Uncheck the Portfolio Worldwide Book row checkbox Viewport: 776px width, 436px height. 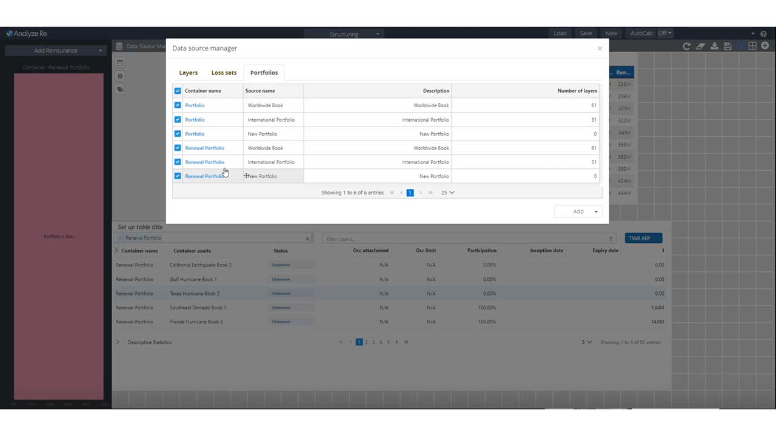tap(178, 105)
